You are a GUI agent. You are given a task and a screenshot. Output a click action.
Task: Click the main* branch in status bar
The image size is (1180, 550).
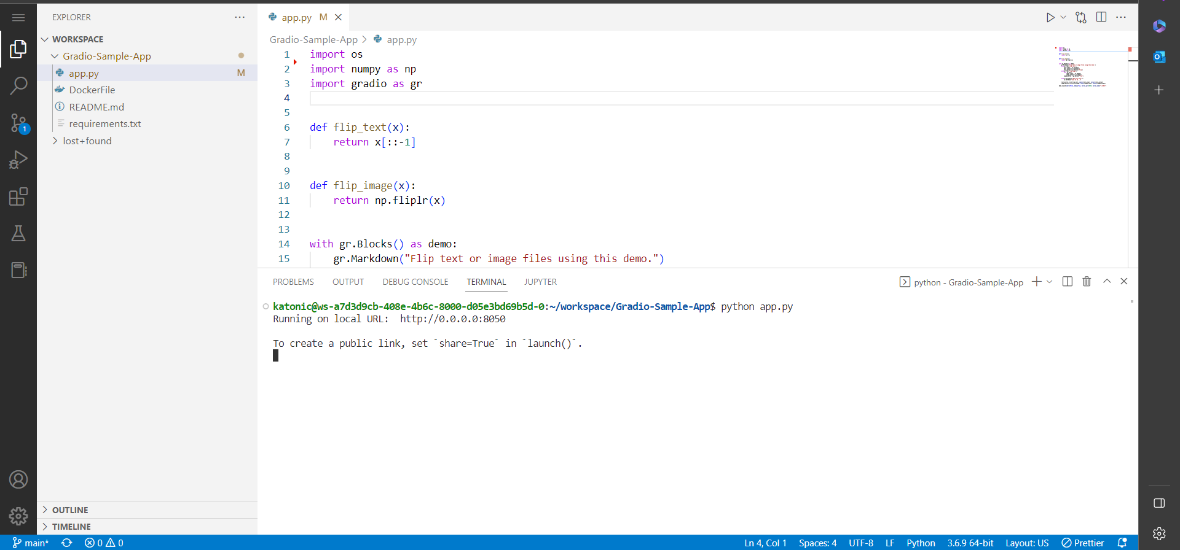pyautogui.click(x=31, y=543)
